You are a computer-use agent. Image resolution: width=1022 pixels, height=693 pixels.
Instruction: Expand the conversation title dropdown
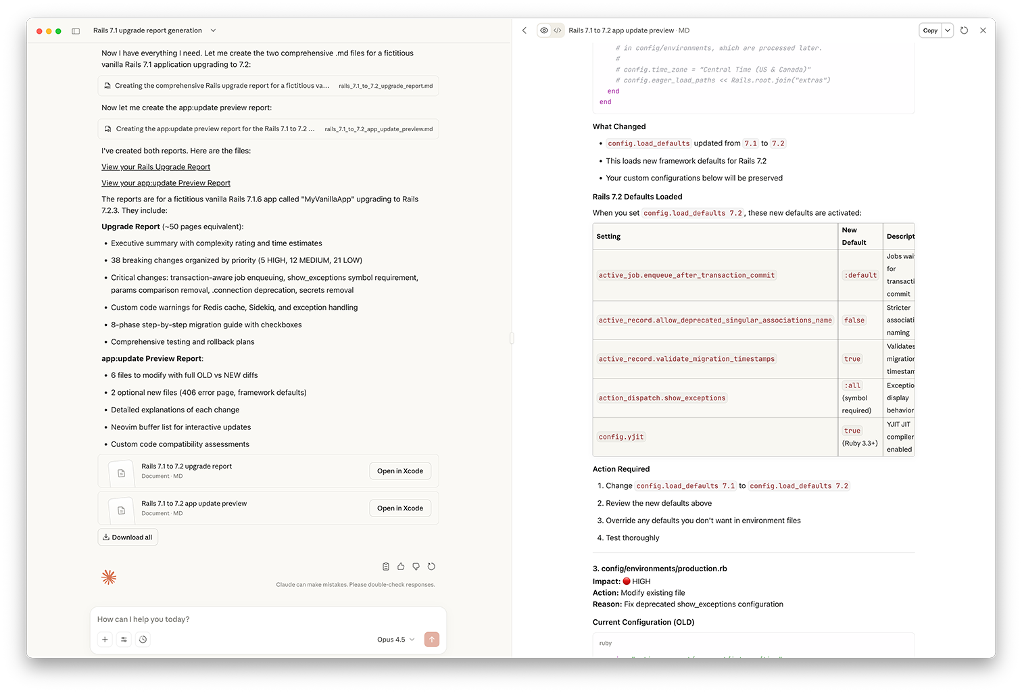pyautogui.click(x=212, y=30)
